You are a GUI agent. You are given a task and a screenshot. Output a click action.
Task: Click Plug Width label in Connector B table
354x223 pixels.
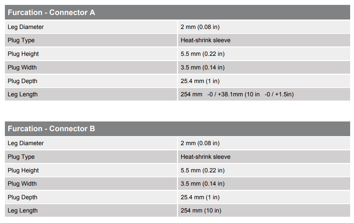pyautogui.click(x=22, y=184)
